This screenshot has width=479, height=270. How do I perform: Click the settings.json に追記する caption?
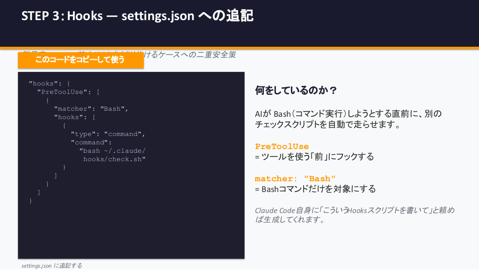[x=51, y=265]
